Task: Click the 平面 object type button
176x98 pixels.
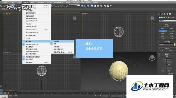Action: point(171,39)
